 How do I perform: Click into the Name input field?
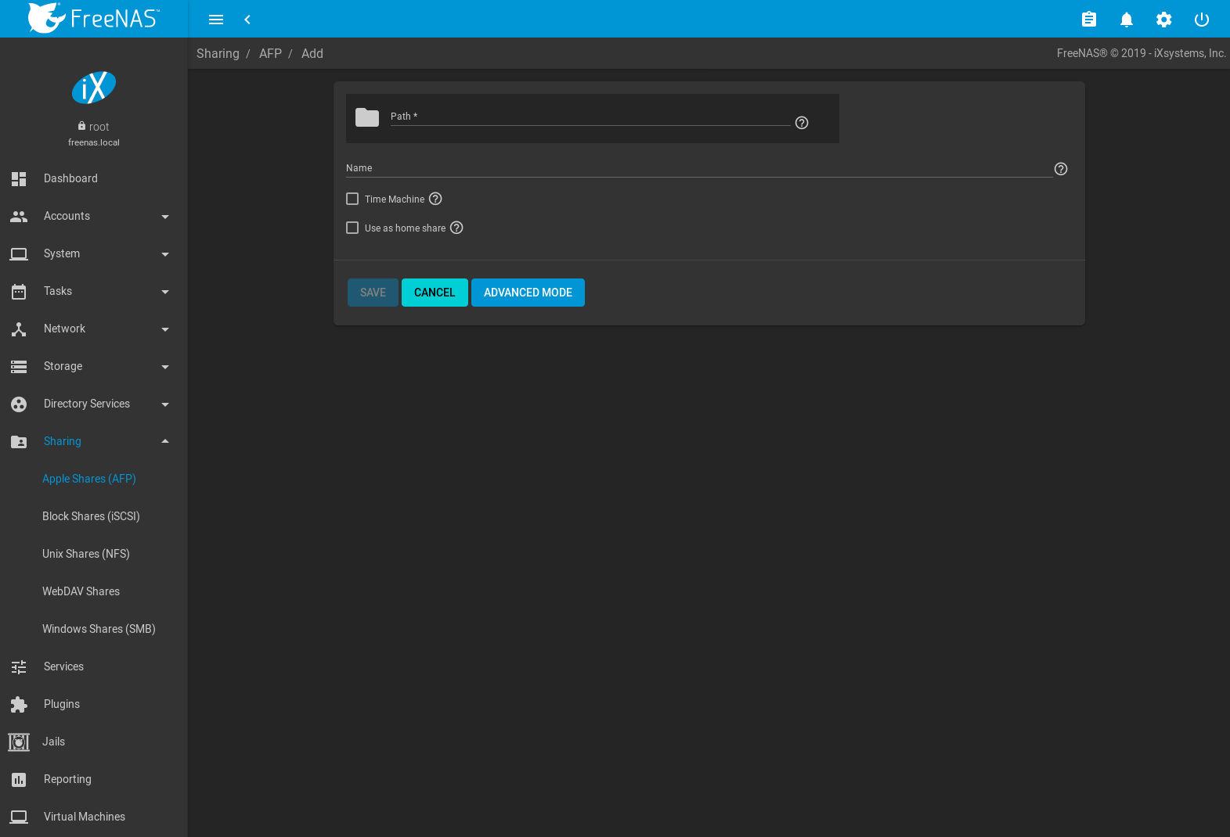698,169
